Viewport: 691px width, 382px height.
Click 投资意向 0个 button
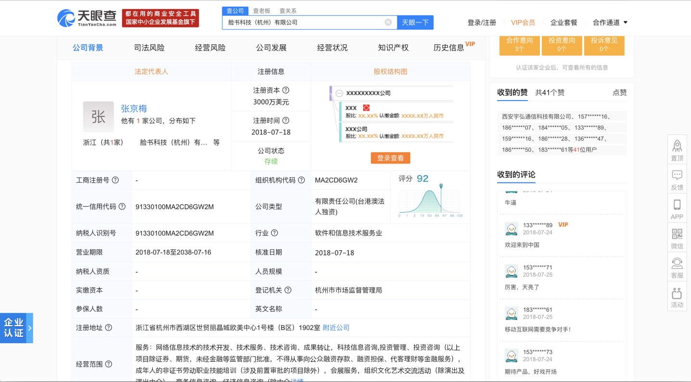pyautogui.click(x=562, y=45)
